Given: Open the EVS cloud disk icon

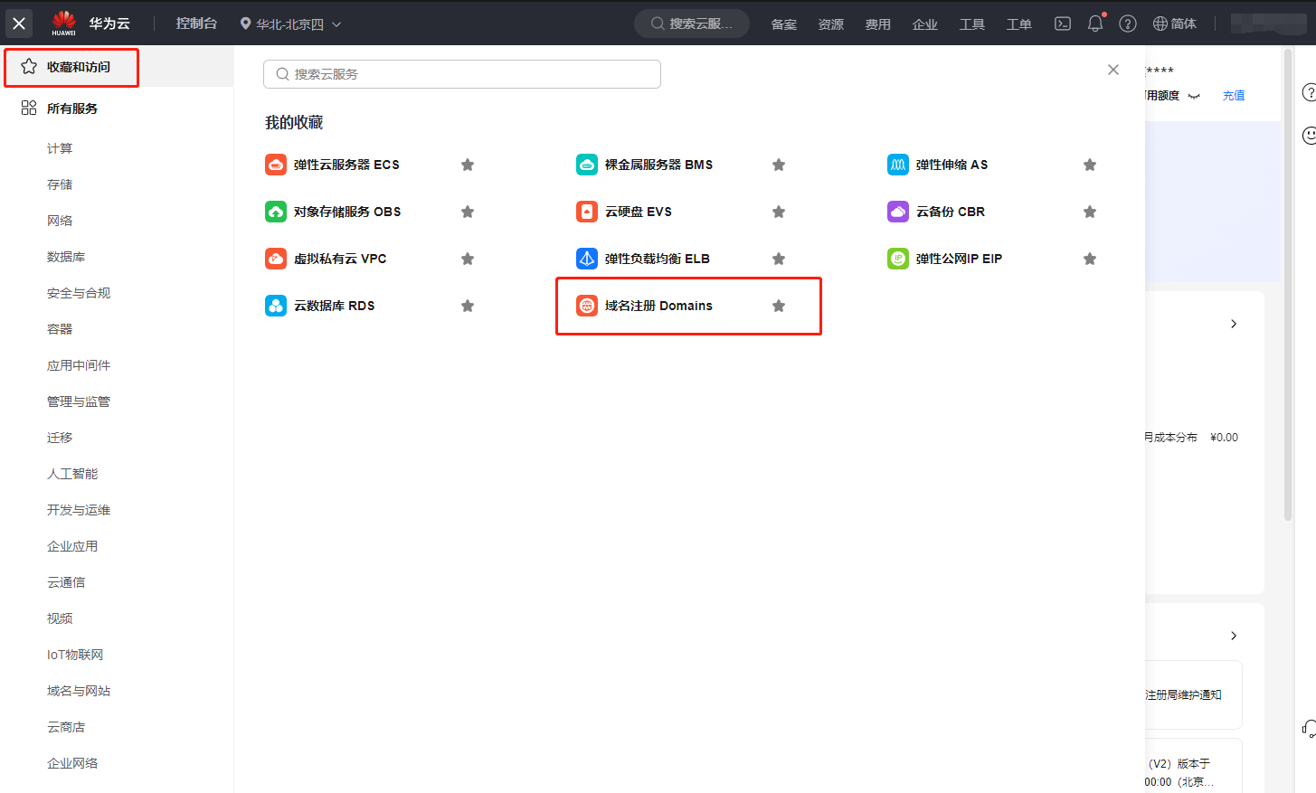Looking at the screenshot, I should tap(587, 212).
